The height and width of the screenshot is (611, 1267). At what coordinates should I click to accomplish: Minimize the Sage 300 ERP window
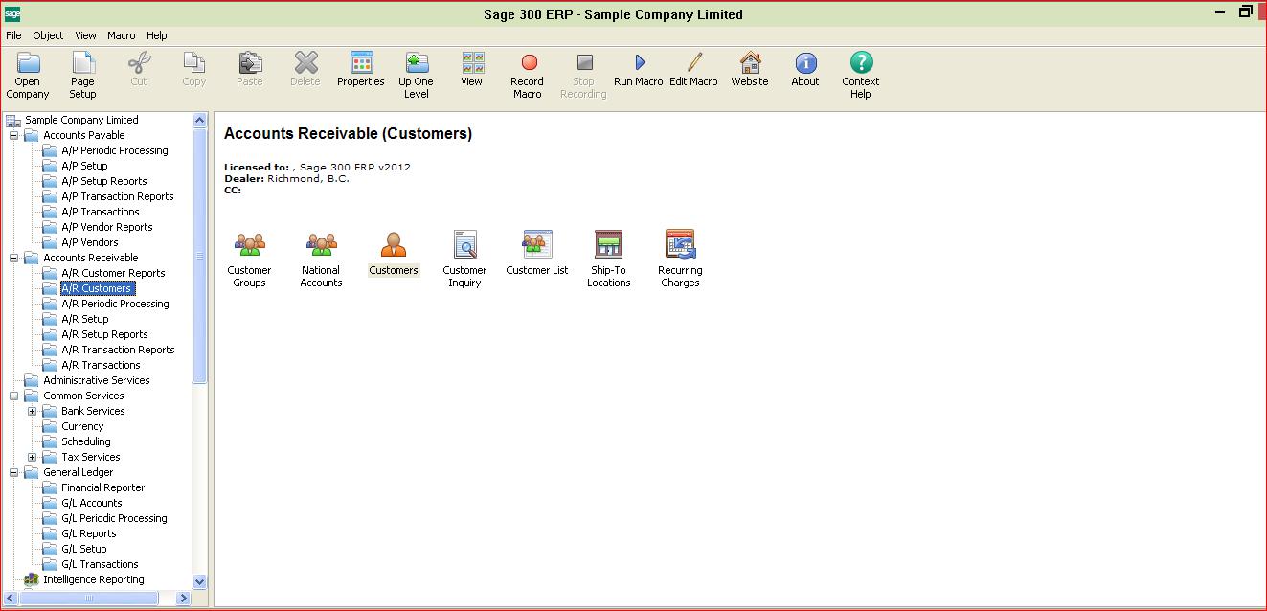point(1219,13)
